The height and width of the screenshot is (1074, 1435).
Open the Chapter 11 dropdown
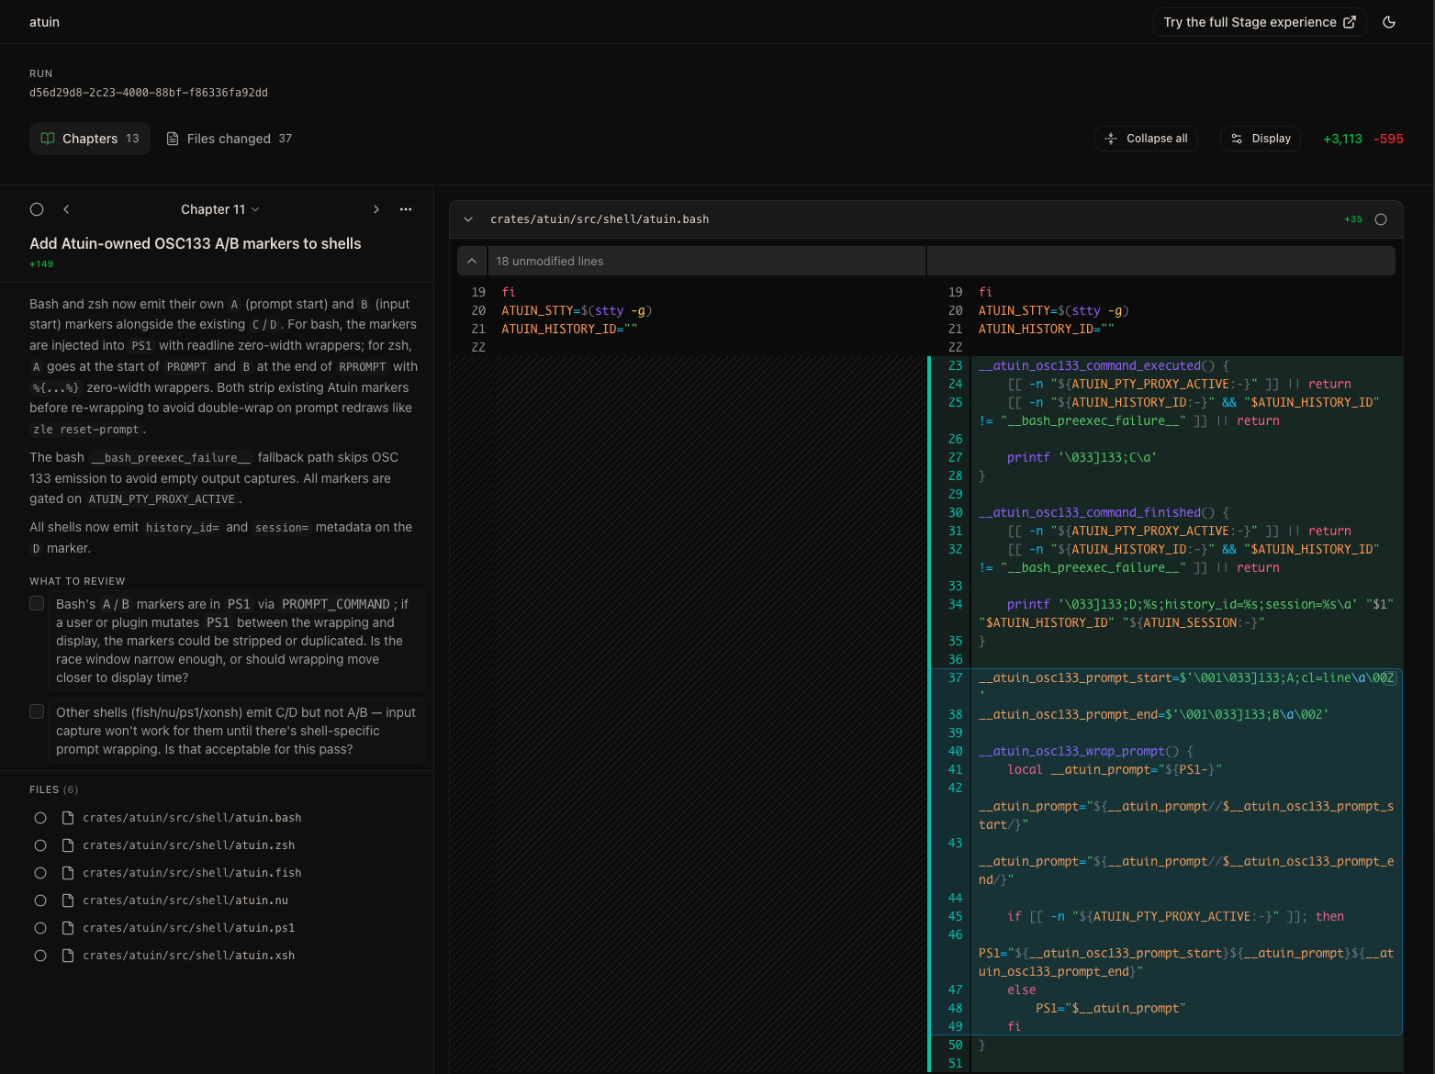220,209
